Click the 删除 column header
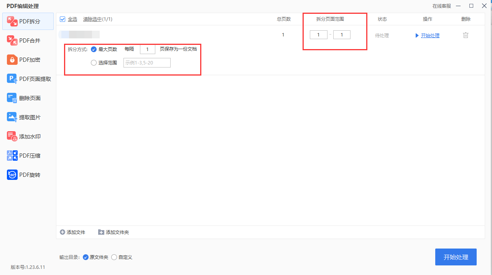The image size is (492, 275). pyautogui.click(x=466, y=19)
